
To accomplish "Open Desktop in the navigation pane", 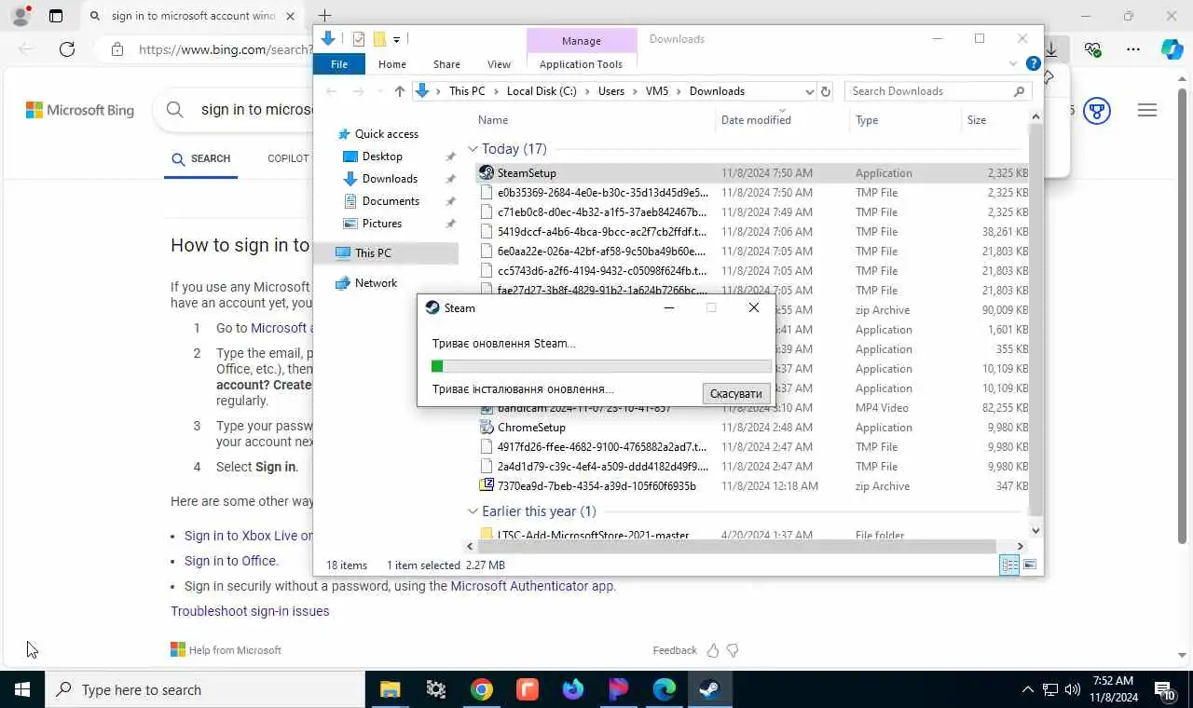I will pos(382,157).
